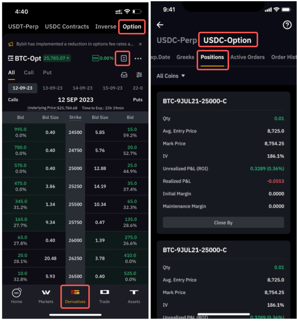Switch to the Active Orders tab
Screen dimensions: 297x322
point(247,57)
